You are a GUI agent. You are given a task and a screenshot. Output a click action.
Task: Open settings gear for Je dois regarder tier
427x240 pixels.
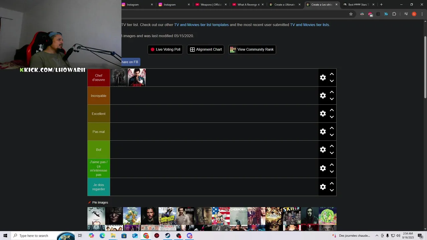pyautogui.click(x=323, y=187)
